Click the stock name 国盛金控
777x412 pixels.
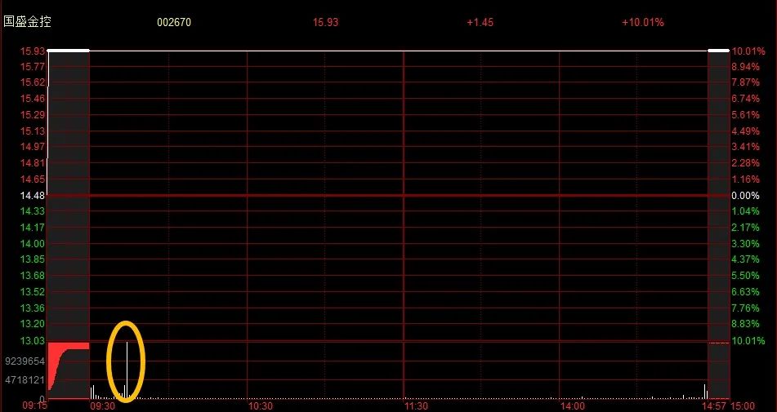click(27, 22)
